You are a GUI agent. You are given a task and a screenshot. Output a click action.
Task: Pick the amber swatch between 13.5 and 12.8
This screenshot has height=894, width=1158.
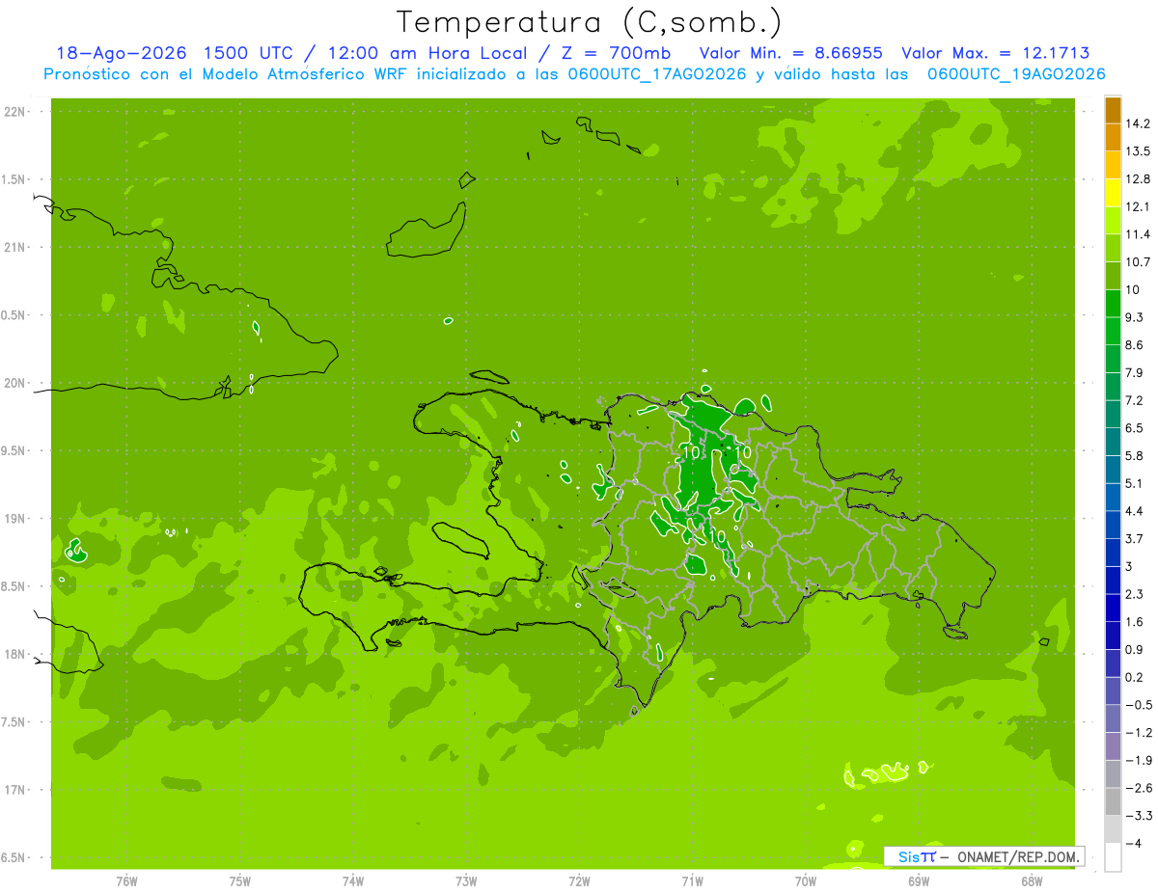1113,164
